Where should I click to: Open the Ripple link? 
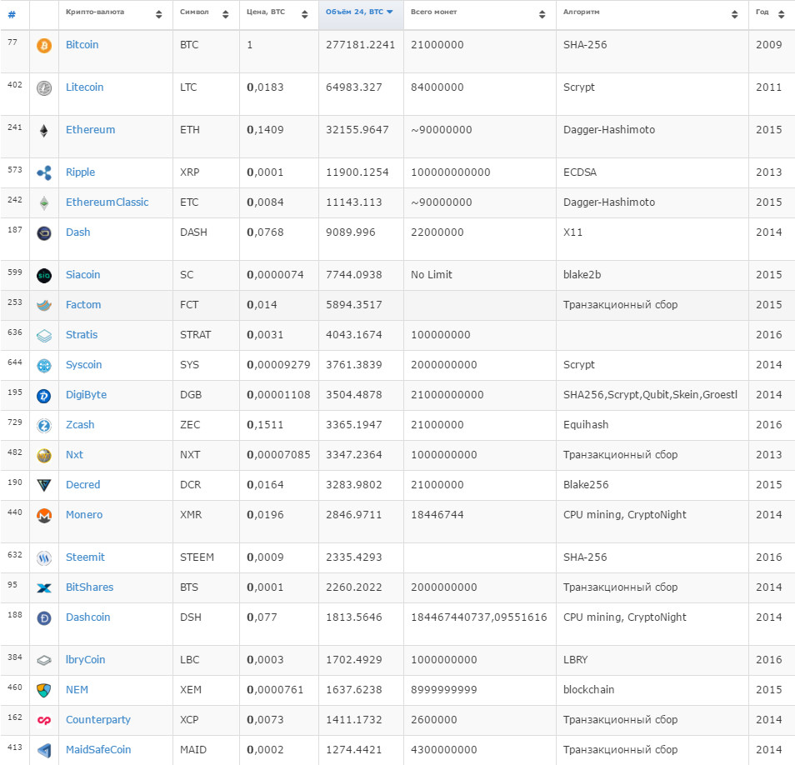coord(80,172)
